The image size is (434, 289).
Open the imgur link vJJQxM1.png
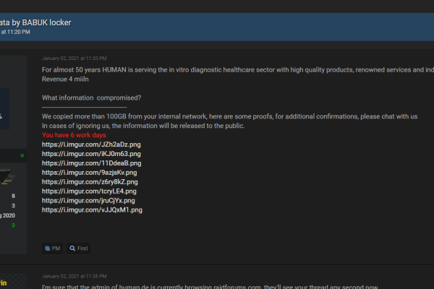tap(92, 210)
